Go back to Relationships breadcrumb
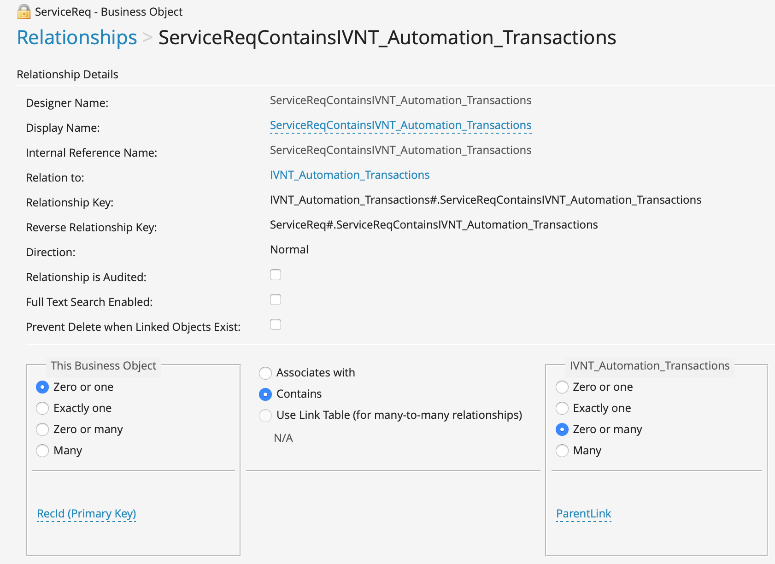 [x=77, y=37]
